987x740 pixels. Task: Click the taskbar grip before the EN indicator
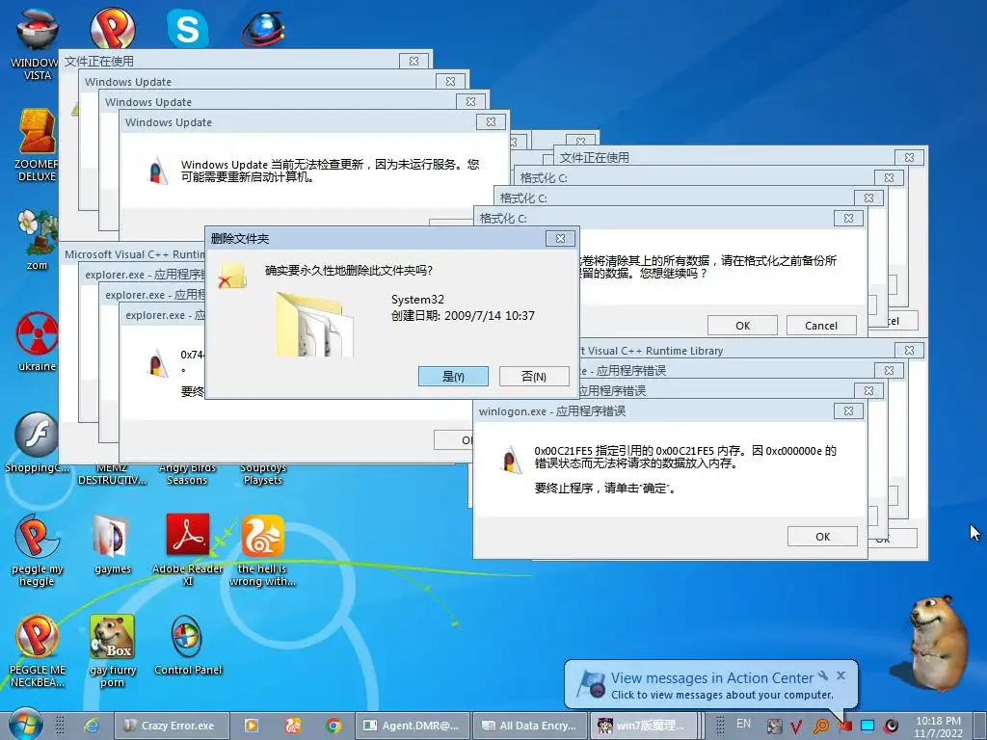[x=719, y=727]
